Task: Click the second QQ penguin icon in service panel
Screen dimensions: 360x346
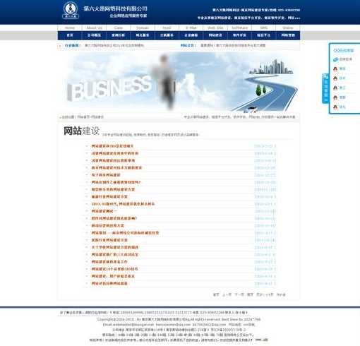Action: [x=335, y=78]
